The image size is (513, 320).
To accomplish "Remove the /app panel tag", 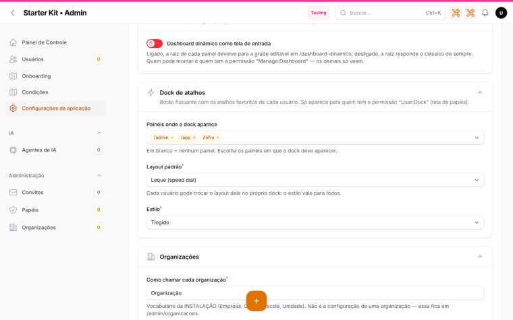I will [x=194, y=137].
